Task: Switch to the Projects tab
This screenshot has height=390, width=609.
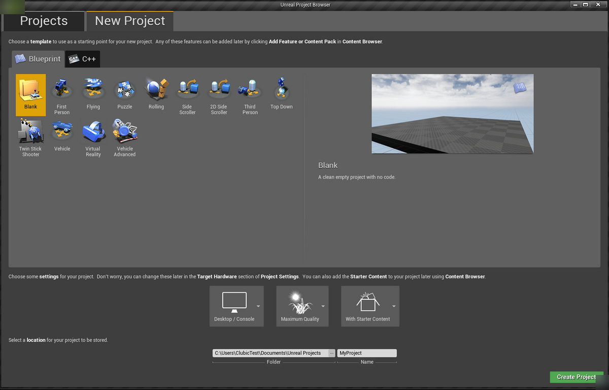Action: coord(44,21)
